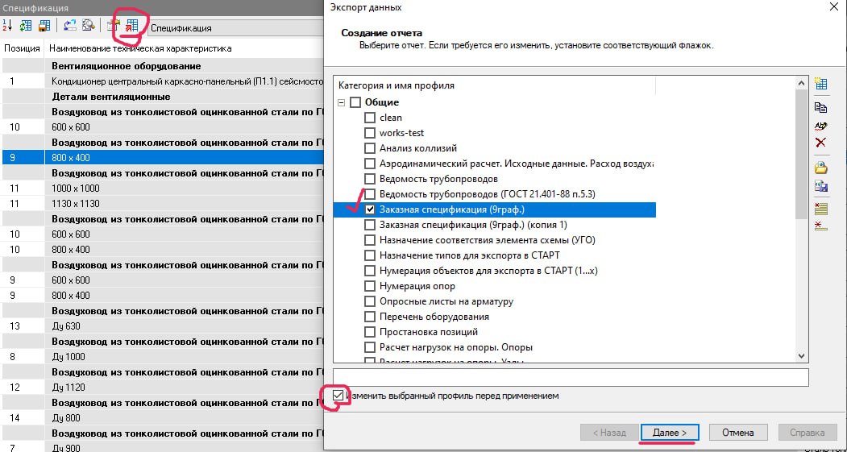This screenshot has height=452, width=847.
Task: Click the new profile icon in dialog sidebar
Action: 821,84
